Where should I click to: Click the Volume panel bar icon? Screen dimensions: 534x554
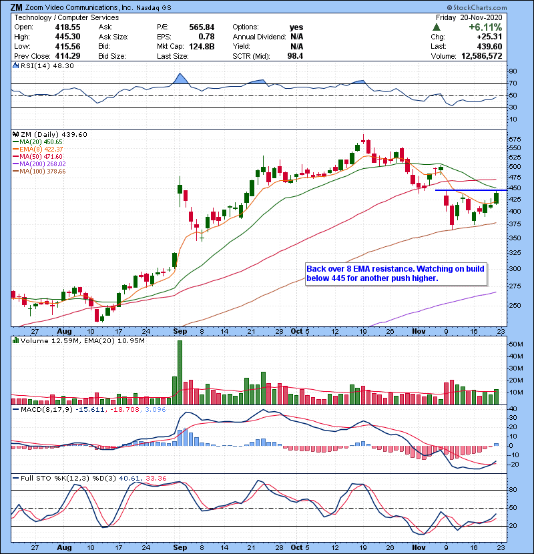pos(15,340)
